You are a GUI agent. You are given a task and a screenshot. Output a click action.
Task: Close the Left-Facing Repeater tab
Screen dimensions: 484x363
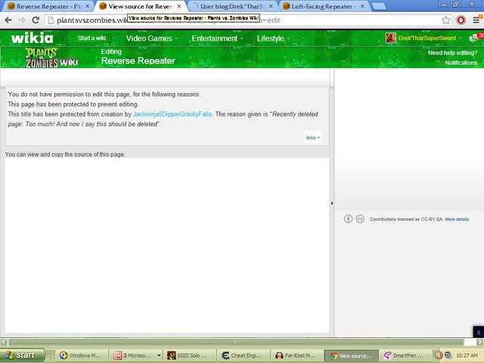pyautogui.click(x=362, y=6)
